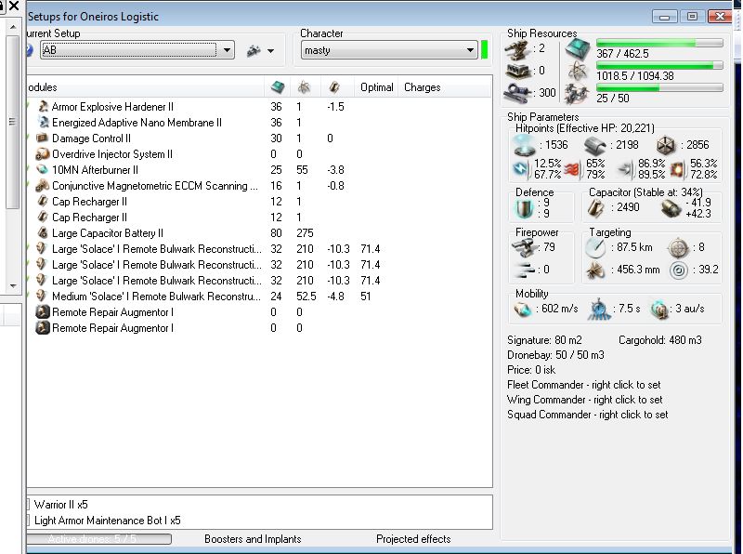Click the align time icon showing 7.5 s
Viewport: 743px width, 554px height.
599,309
